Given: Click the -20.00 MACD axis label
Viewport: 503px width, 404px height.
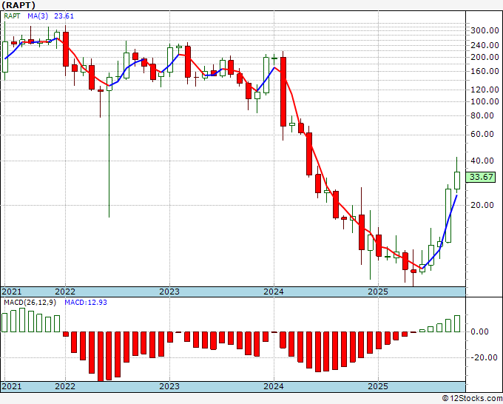Looking at the screenshot, I should point(484,357).
